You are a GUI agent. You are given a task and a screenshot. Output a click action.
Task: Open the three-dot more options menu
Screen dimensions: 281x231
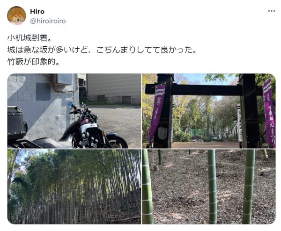(271, 11)
